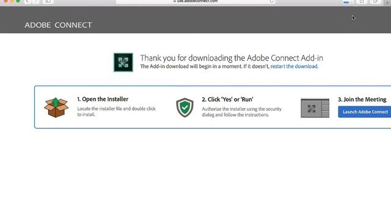This screenshot has width=391, height=220.
Task: Click the open box installer icon
Action: pos(56,108)
